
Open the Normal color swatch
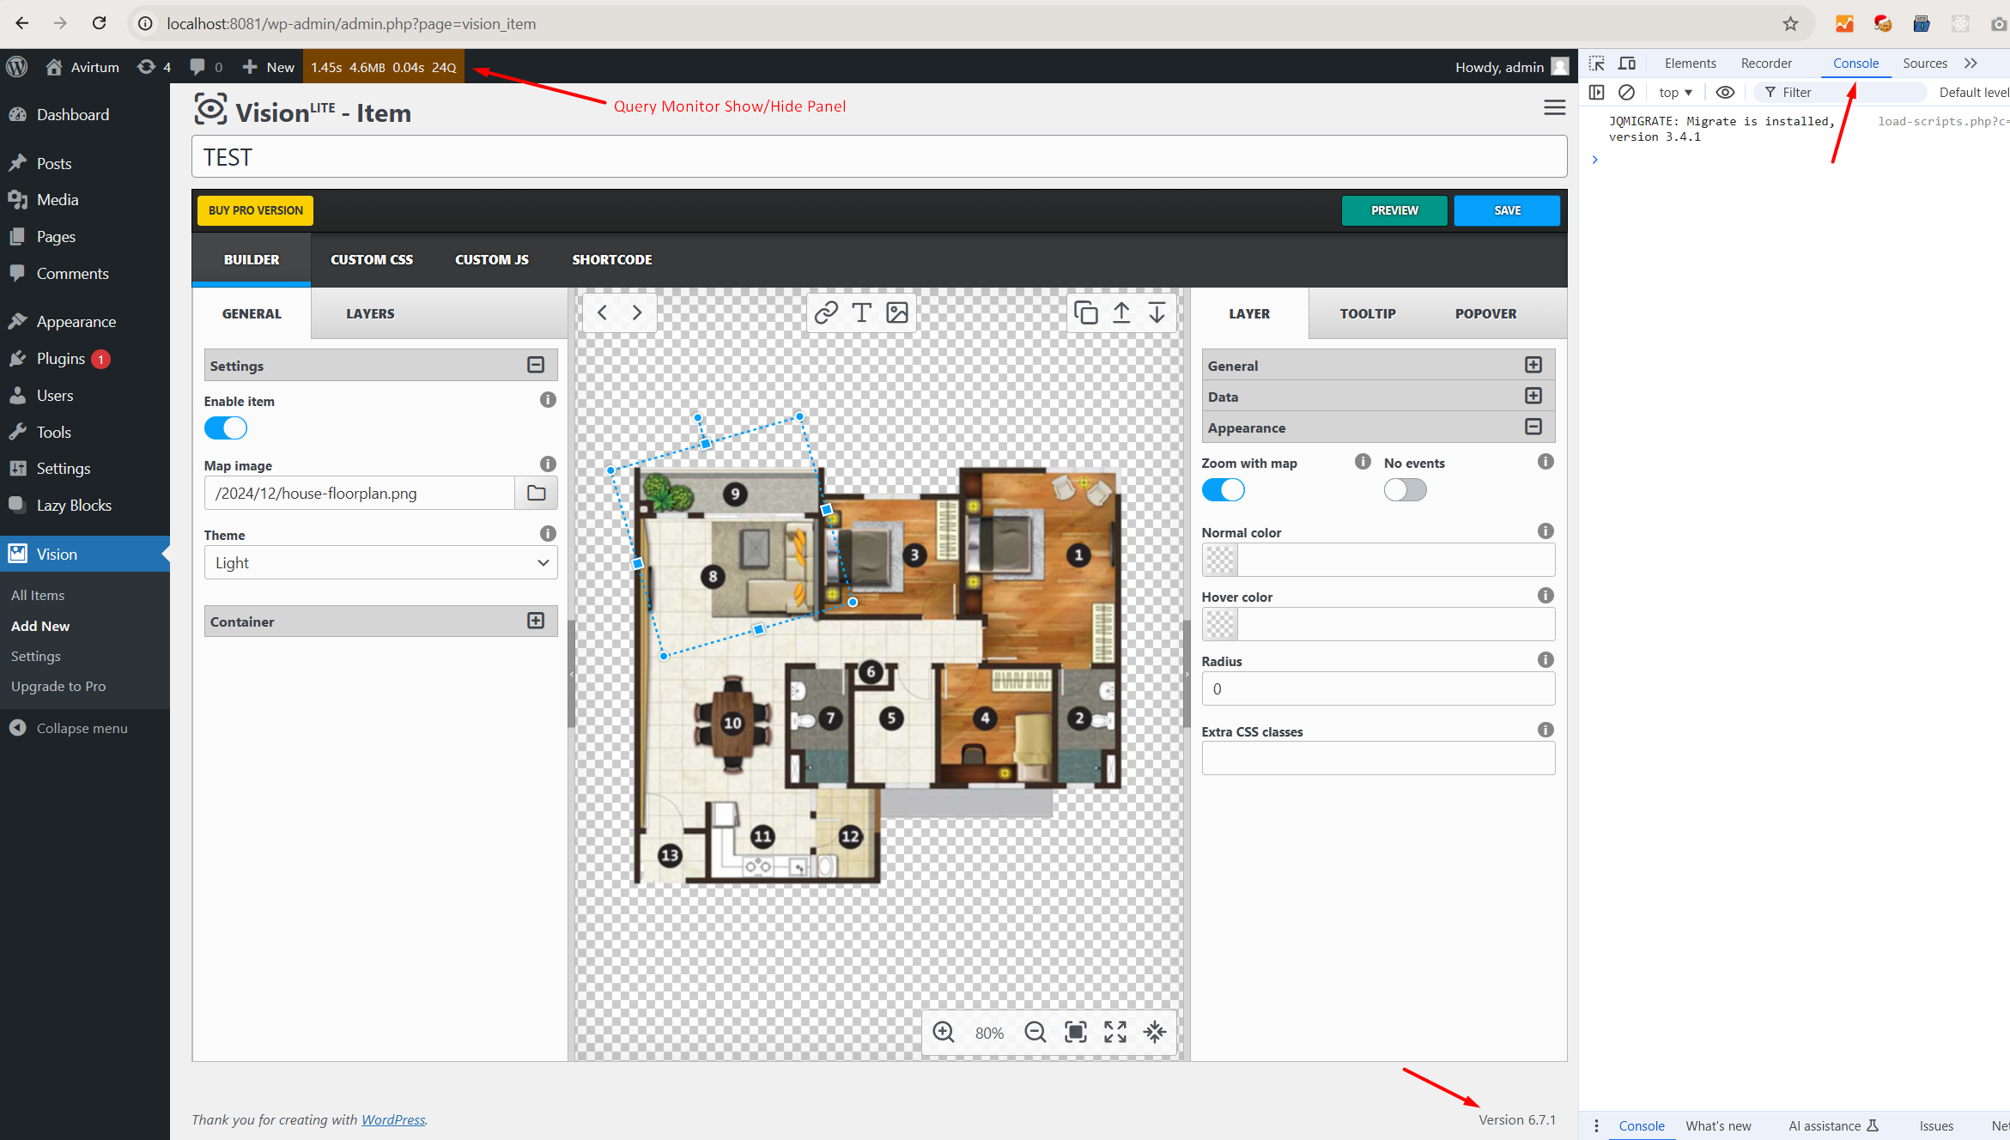[1220, 560]
